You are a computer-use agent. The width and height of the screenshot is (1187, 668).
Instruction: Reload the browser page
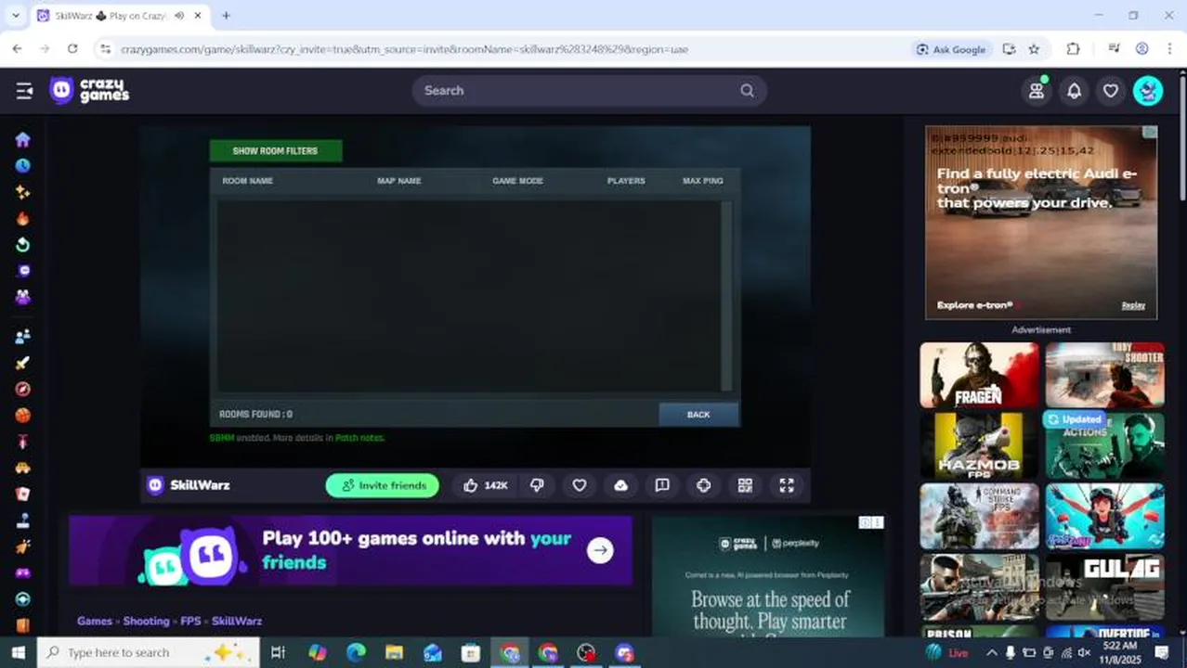[72, 49]
